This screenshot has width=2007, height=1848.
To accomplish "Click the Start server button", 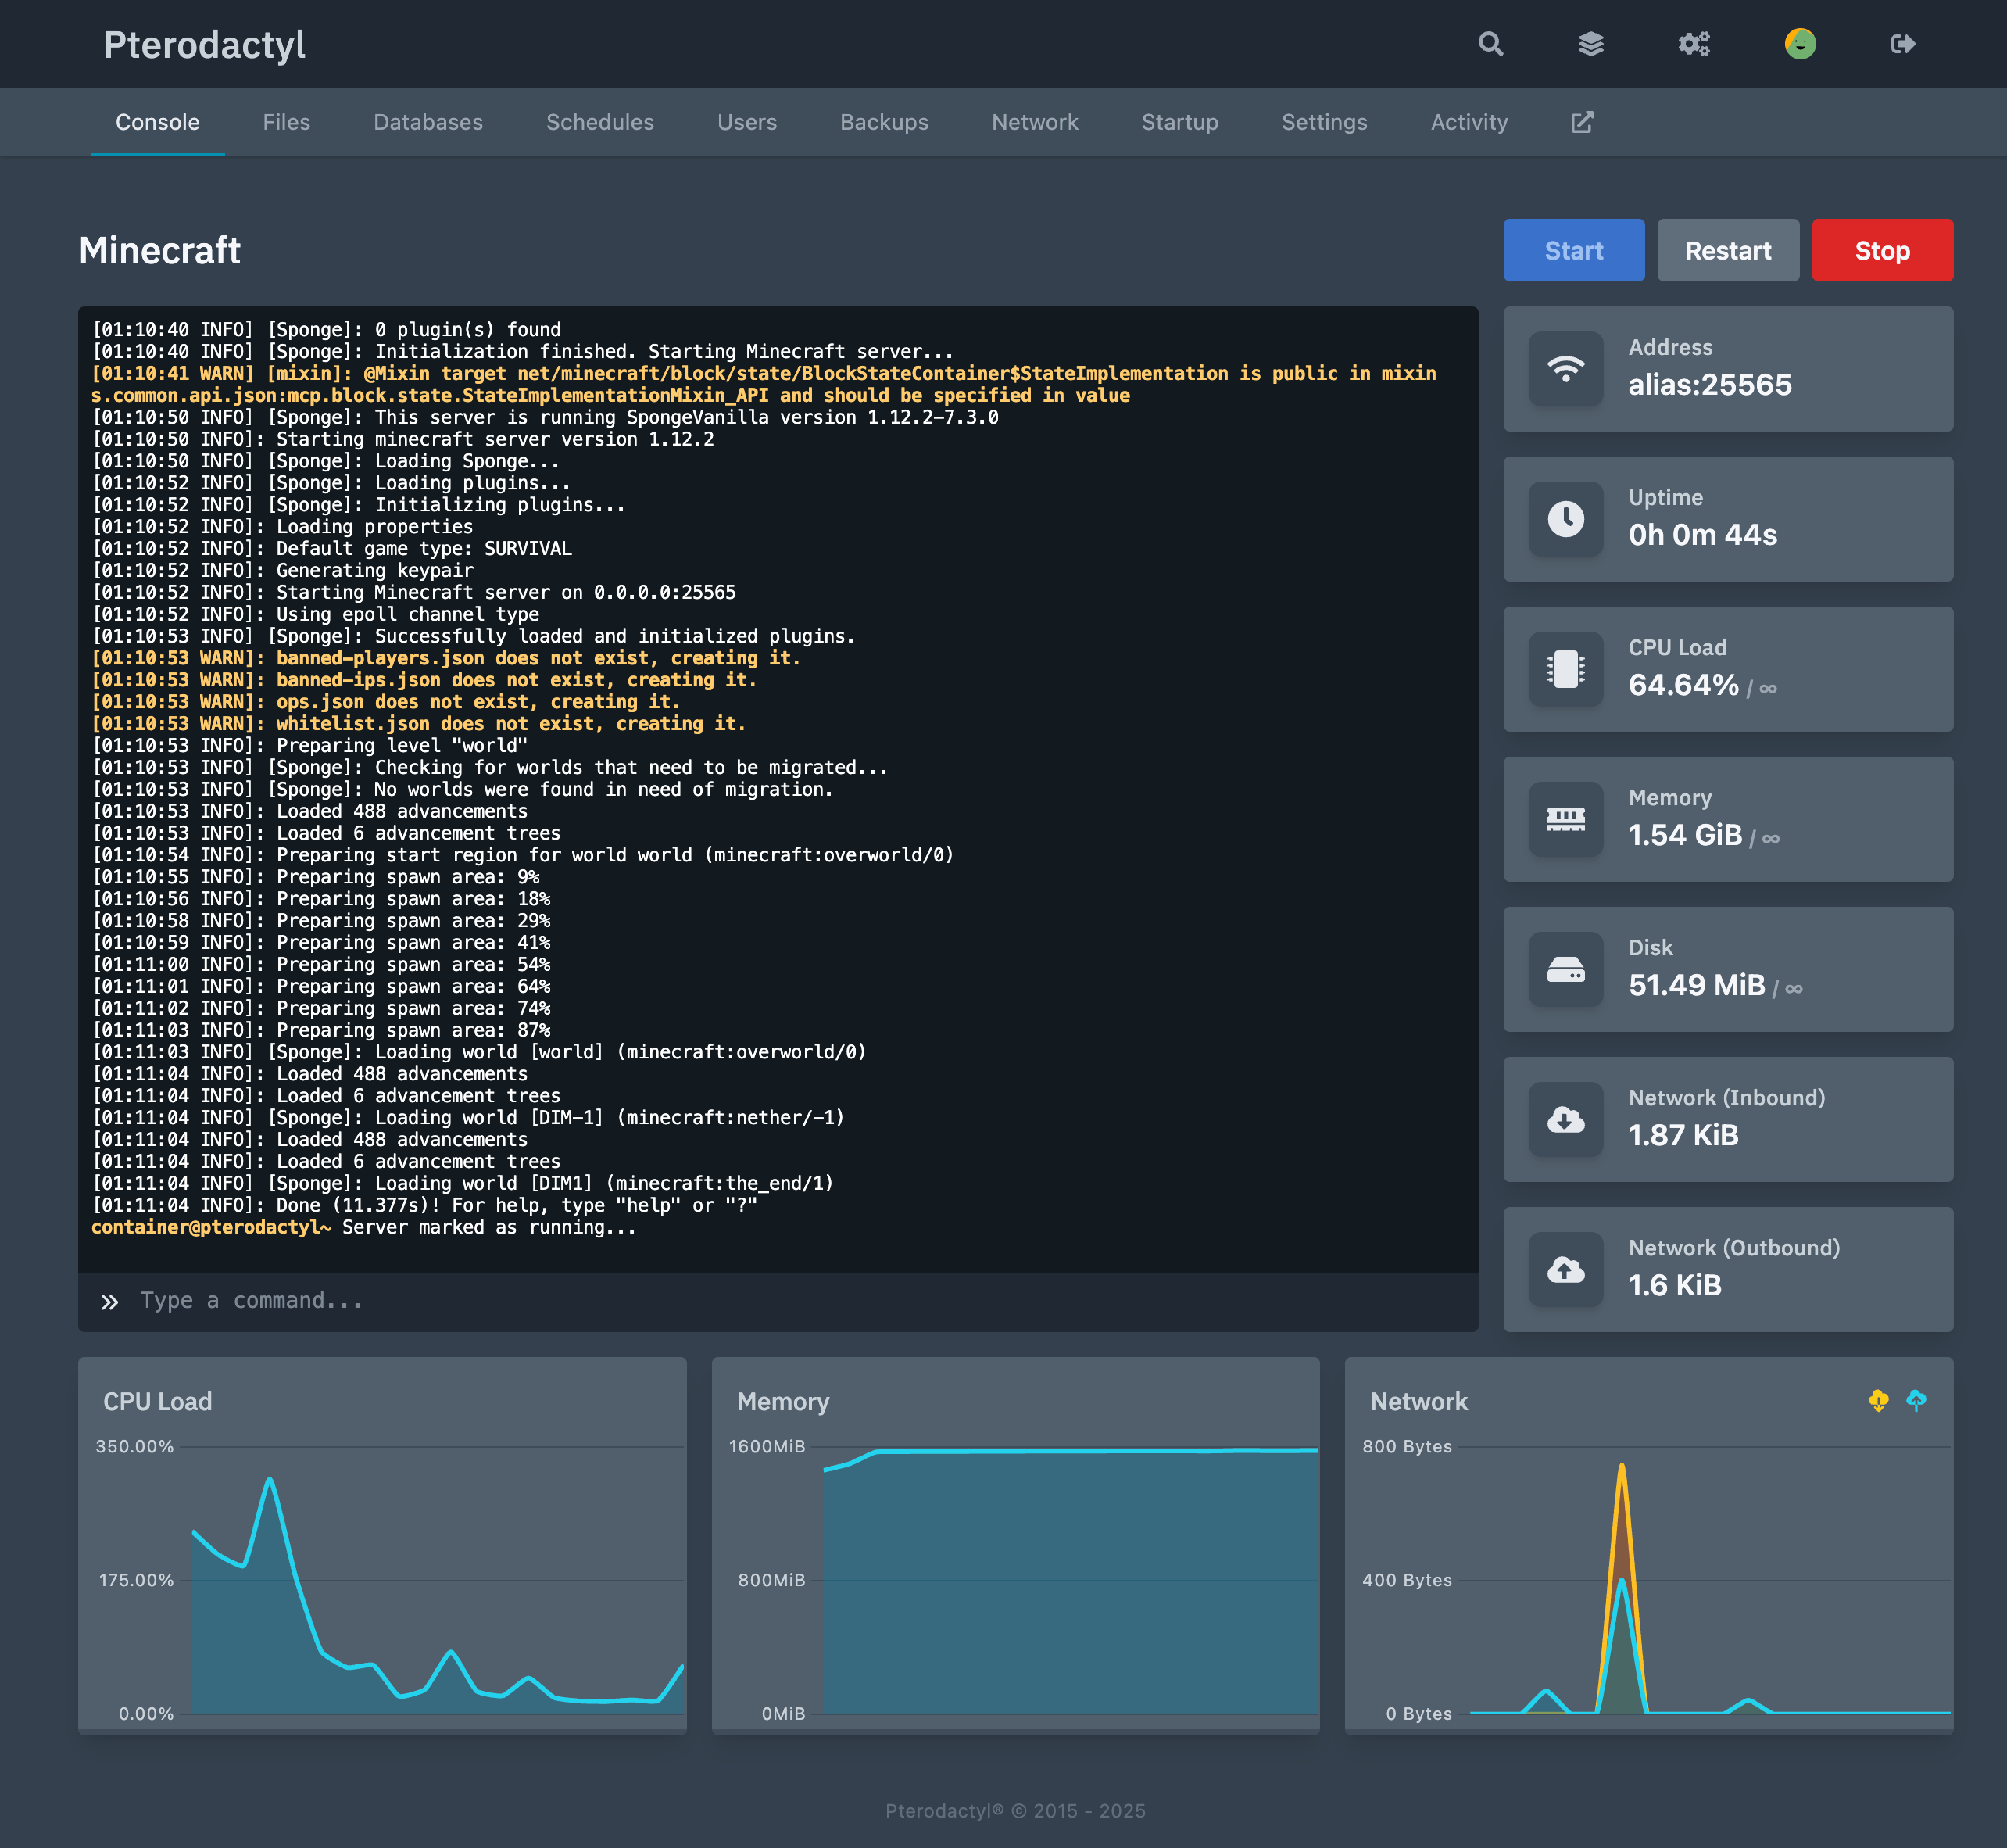I will 1573,250.
